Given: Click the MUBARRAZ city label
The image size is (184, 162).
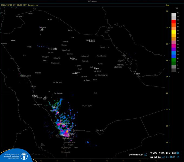Looking at the screenshot, I should pos(121,65).
